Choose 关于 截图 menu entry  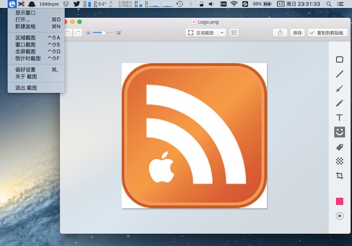(36, 76)
